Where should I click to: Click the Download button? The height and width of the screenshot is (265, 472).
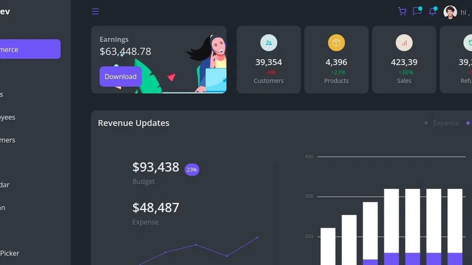(120, 77)
